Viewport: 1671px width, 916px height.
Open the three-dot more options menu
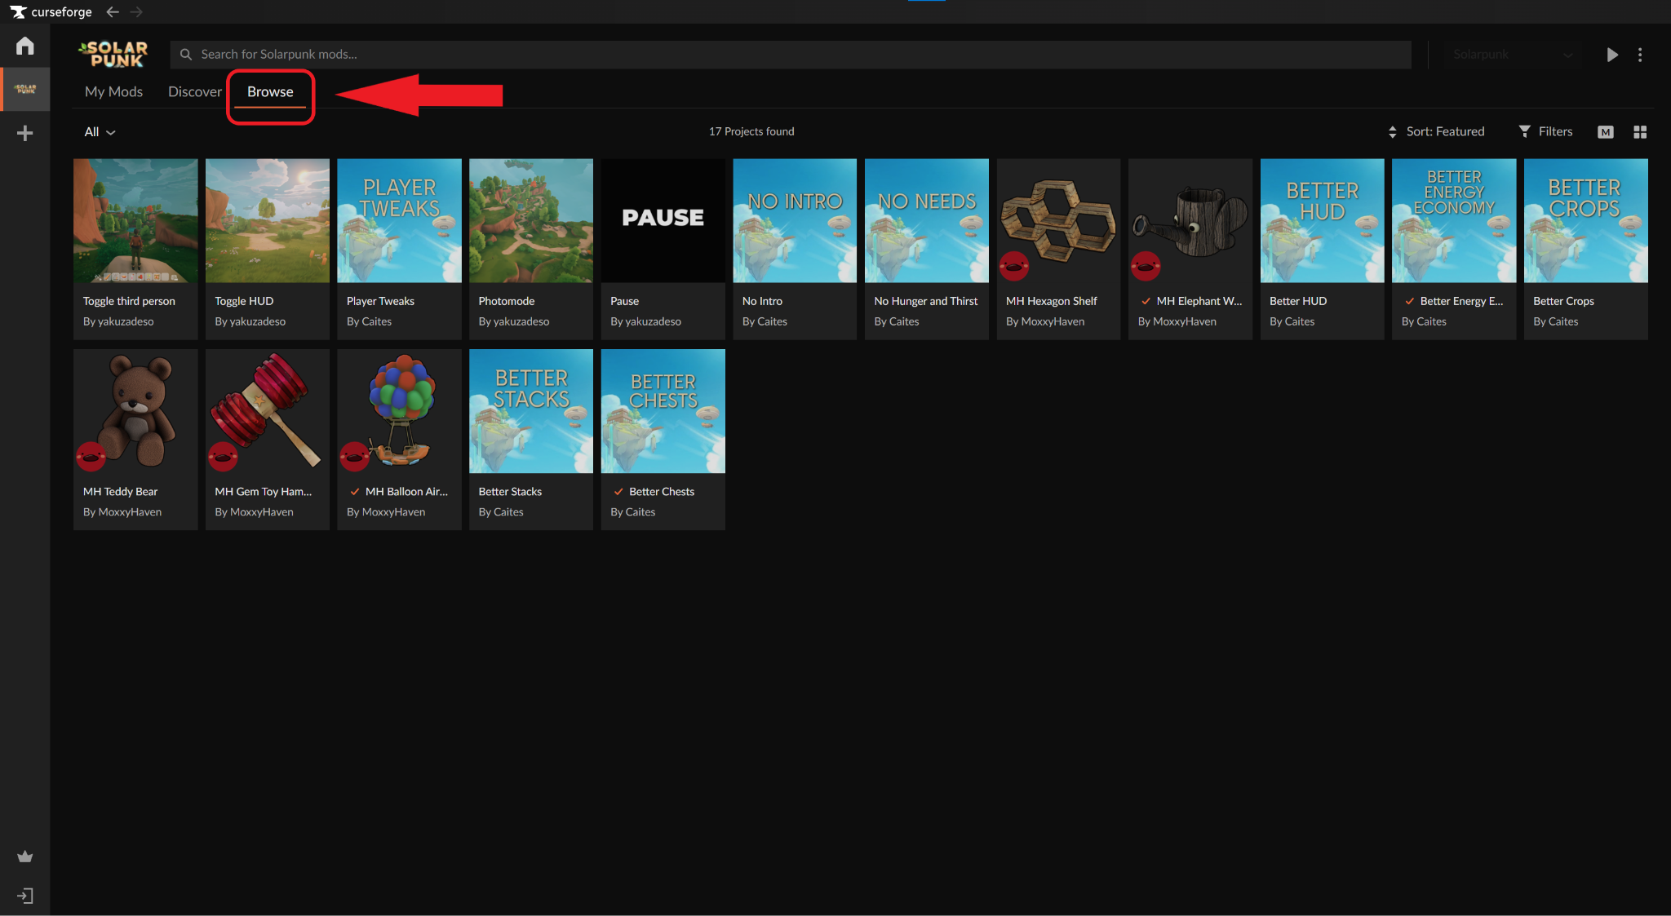pos(1640,55)
